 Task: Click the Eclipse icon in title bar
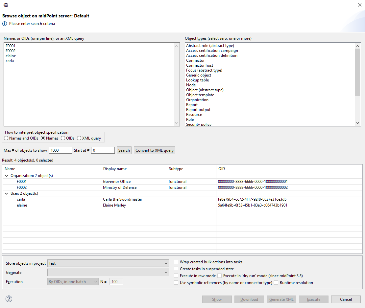click(6, 5)
